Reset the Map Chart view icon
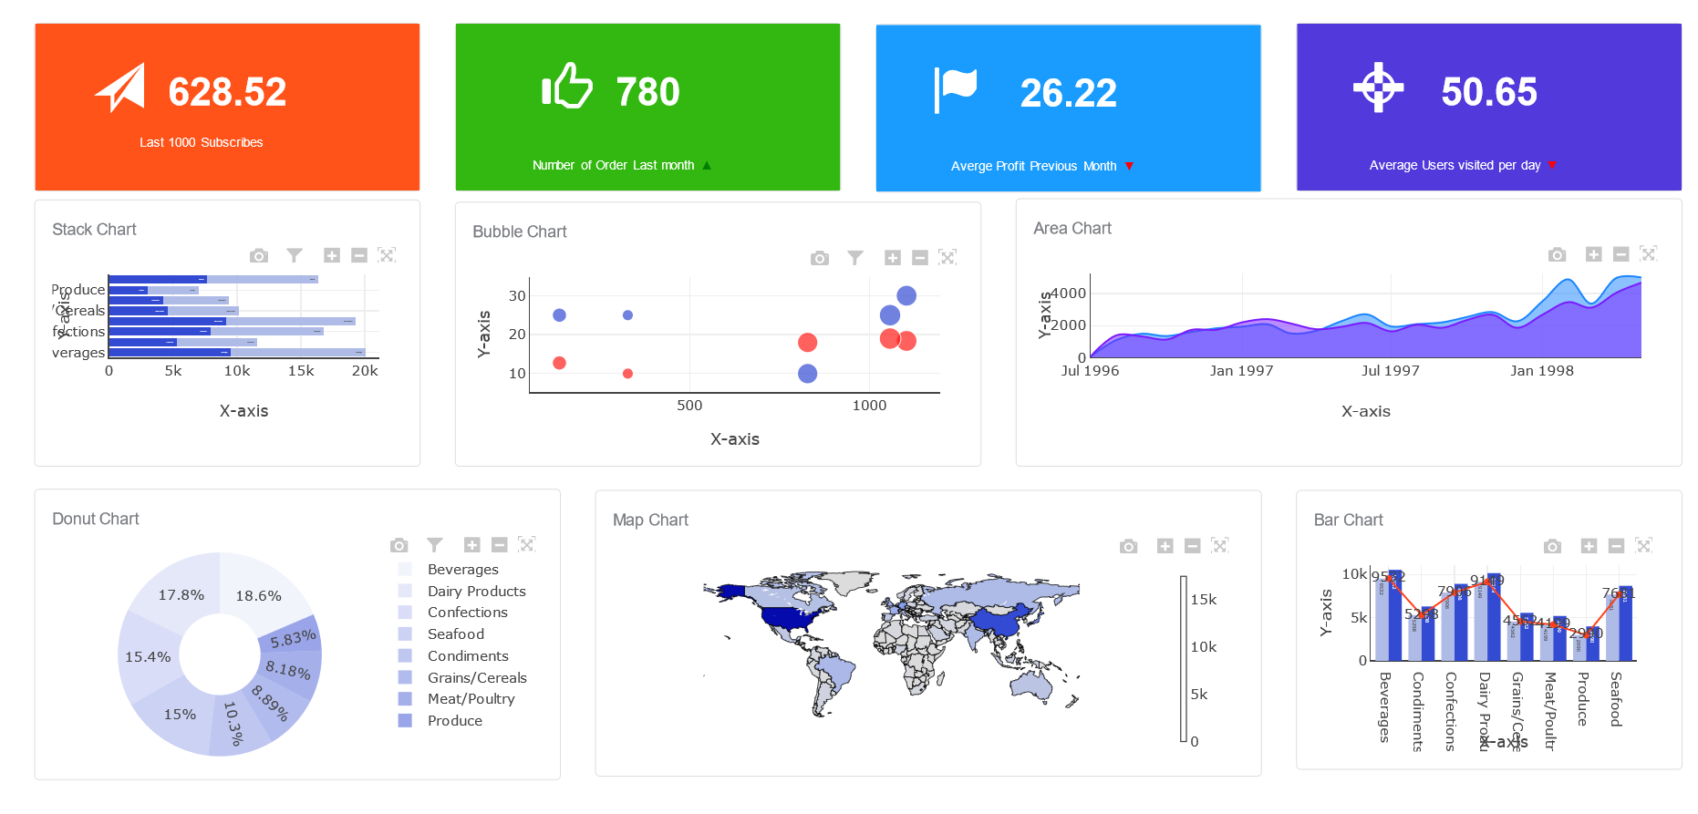Image resolution: width=1698 pixels, height=814 pixels. pyautogui.click(x=1220, y=546)
